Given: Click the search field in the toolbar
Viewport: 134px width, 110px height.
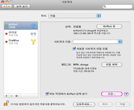Looking at the screenshot, I should click(x=118, y=7).
